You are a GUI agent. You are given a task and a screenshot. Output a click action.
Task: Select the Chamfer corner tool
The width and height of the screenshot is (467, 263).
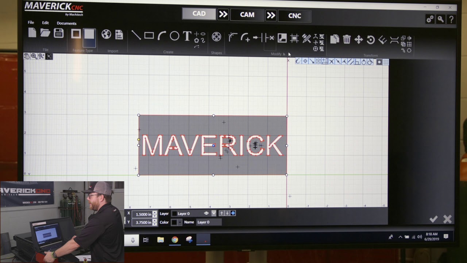pos(233,37)
